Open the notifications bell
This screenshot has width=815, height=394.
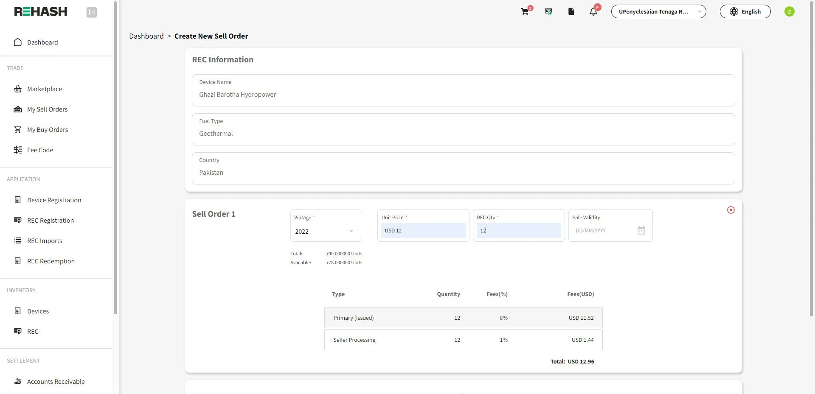point(593,11)
